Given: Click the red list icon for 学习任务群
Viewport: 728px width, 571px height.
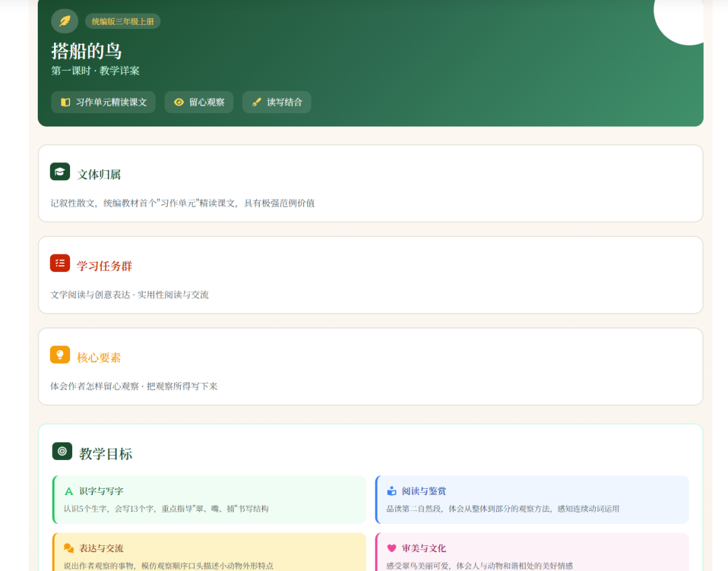Looking at the screenshot, I should [60, 263].
